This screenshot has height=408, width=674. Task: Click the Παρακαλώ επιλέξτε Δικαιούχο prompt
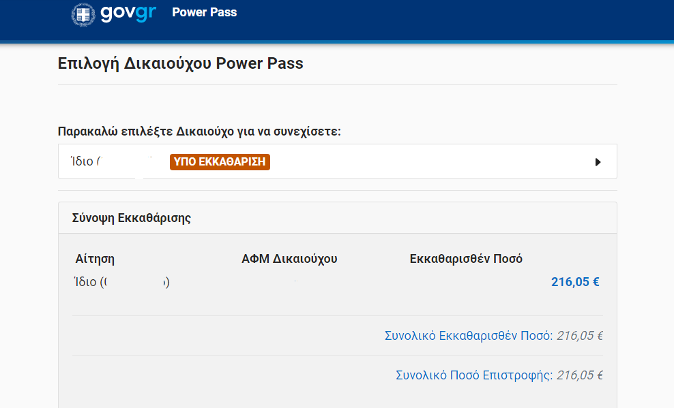coord(199,131)
